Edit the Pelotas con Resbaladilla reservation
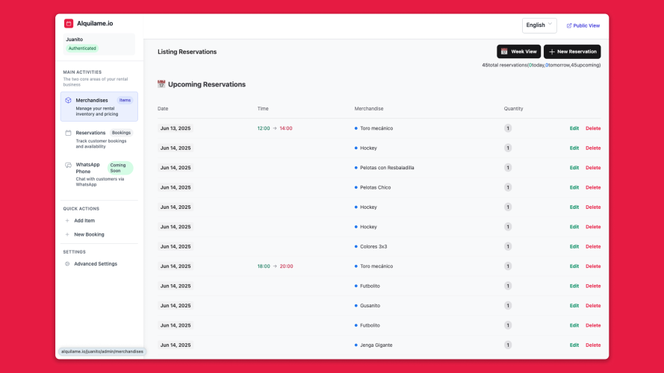 click(x=574, y=167)
